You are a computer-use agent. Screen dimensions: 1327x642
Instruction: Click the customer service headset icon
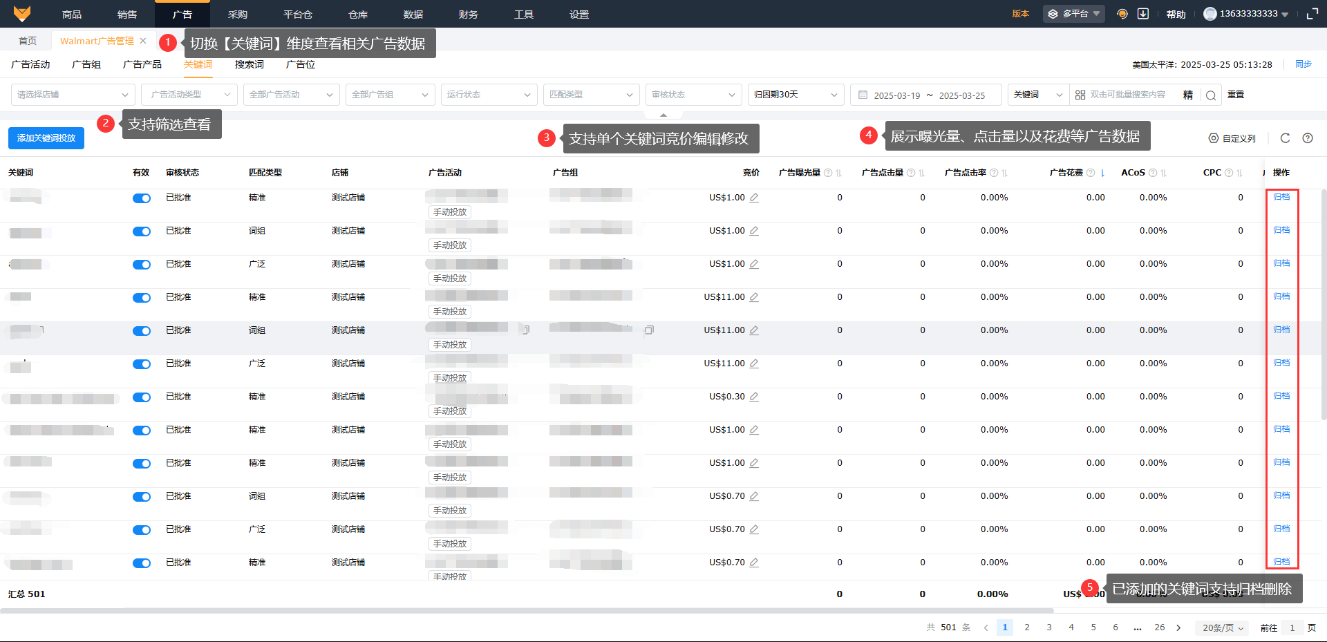1122,14
